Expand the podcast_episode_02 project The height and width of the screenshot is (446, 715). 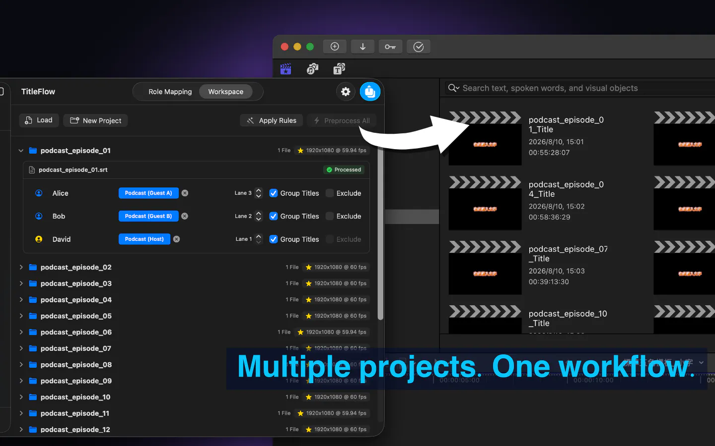(21, 267)
